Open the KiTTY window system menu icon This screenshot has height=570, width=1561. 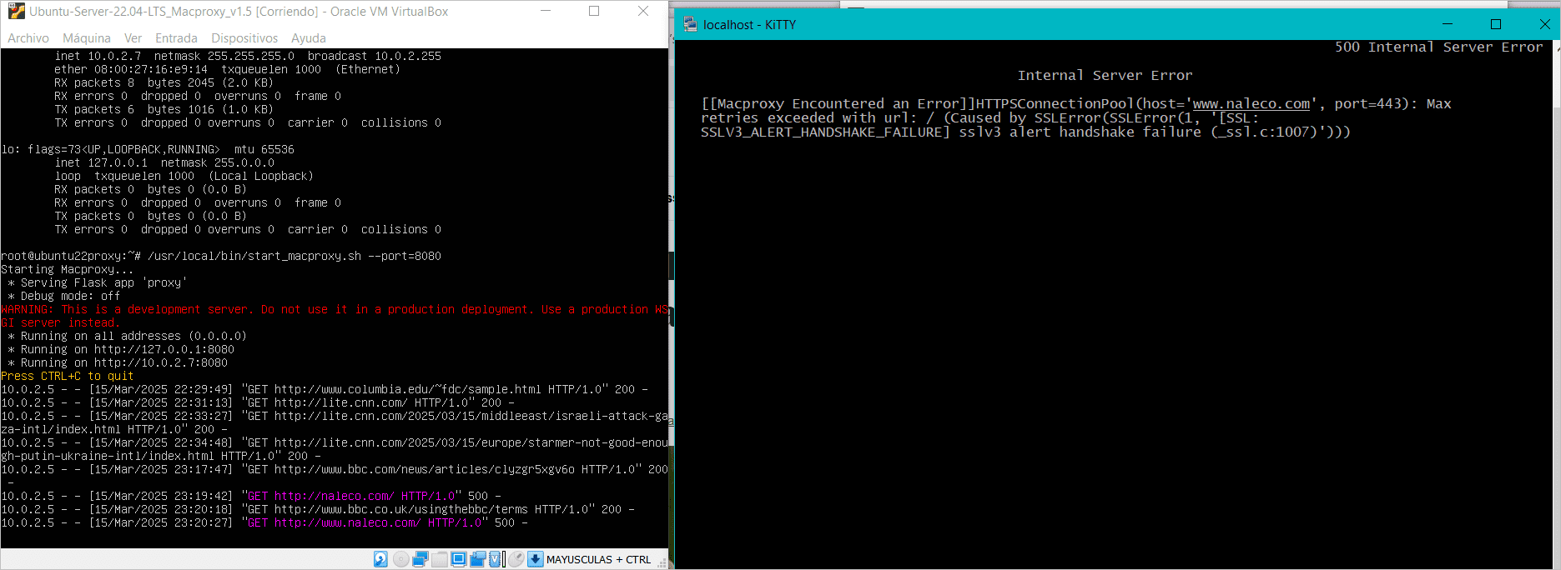click(690, 24)
